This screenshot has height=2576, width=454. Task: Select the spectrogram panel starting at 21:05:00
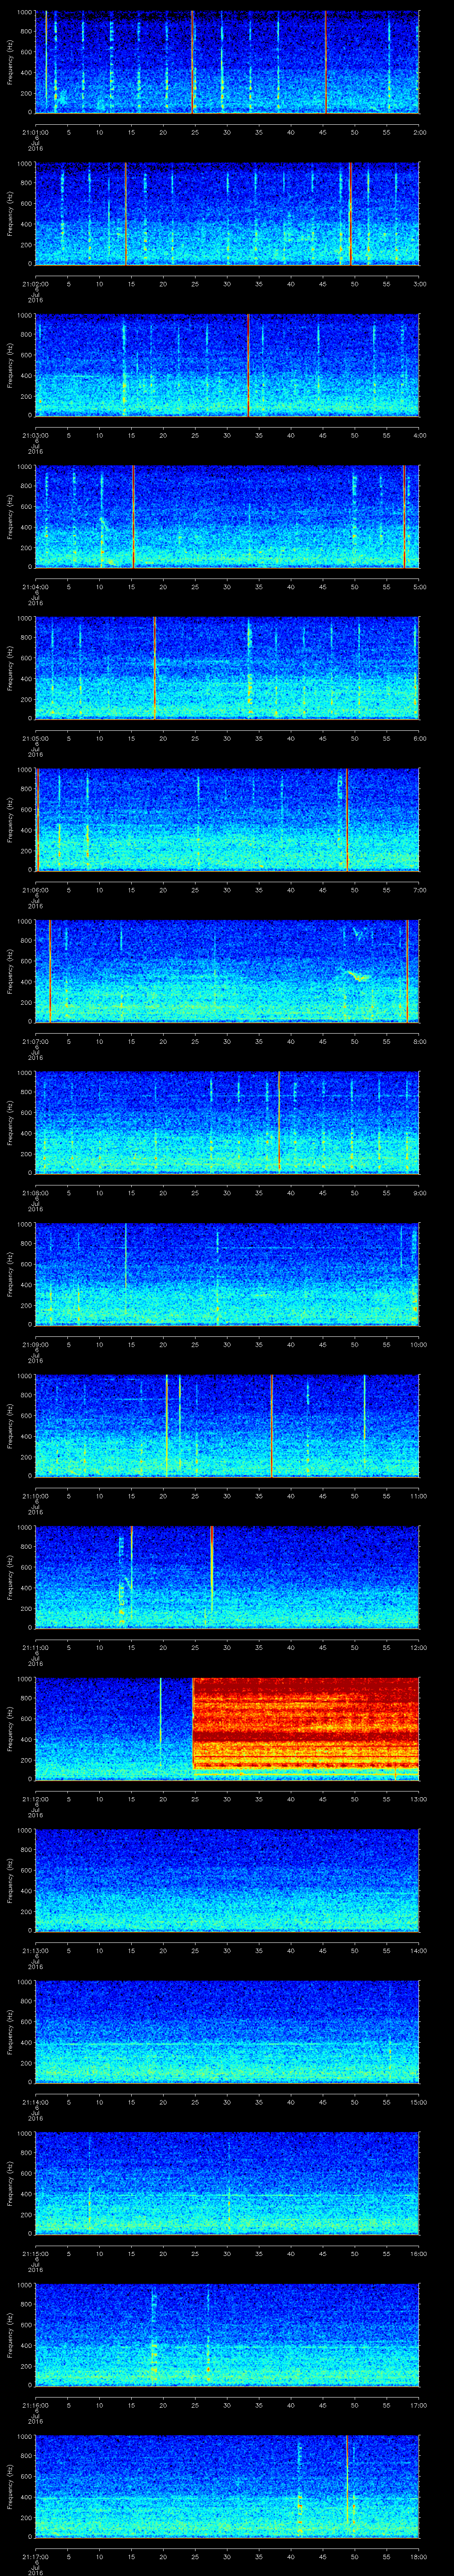point(227,668)
